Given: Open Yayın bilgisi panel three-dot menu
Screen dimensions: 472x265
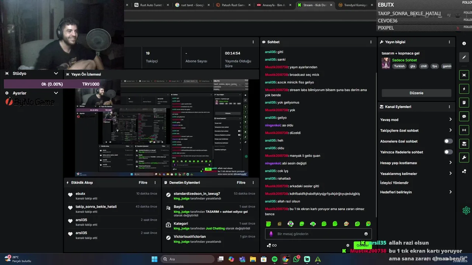Looking at the screenshot, I should tap(449, 42).
